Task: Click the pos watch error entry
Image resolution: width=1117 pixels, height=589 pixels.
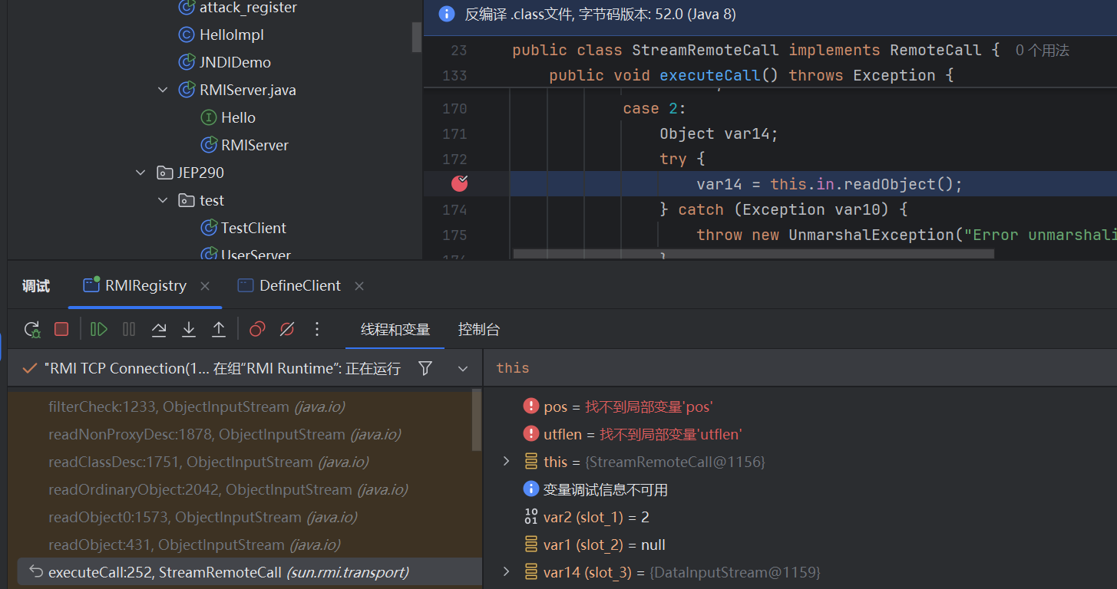Action: coord(618,406)
